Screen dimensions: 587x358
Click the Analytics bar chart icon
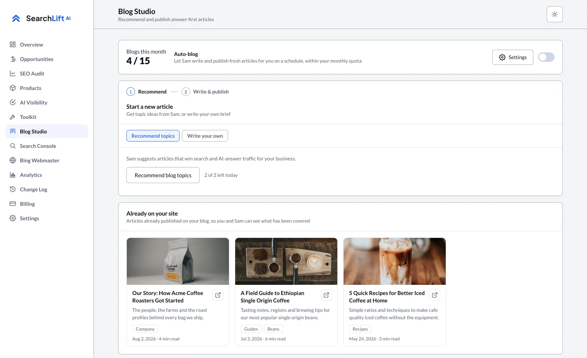(x=13, y=175)
